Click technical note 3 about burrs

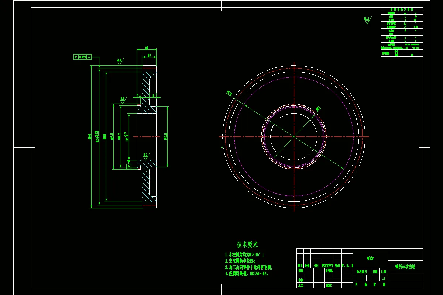coord(248,267)
